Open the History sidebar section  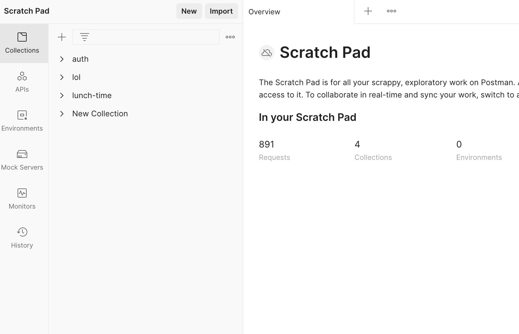(22, 238)
